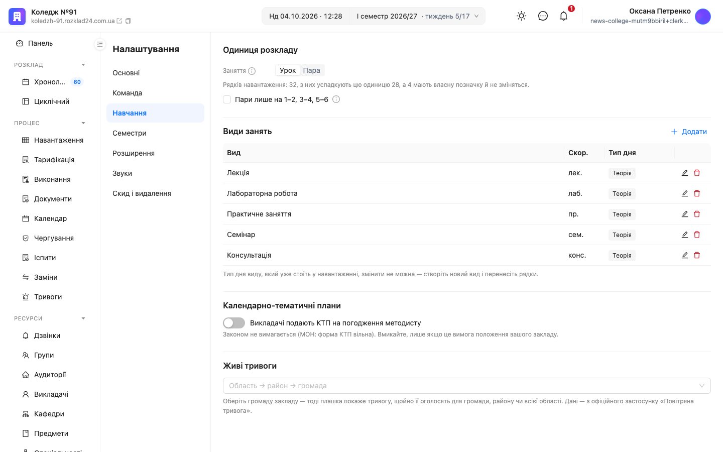
Task: Delete the Практичне заняття row
Action: coord(697,214)
